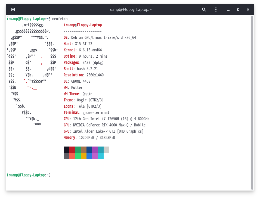The height and width of the screenshot is (199, 260).
Task: Click the GPU line NVIDIA GeForce RTX 4060
Action: 105,125
